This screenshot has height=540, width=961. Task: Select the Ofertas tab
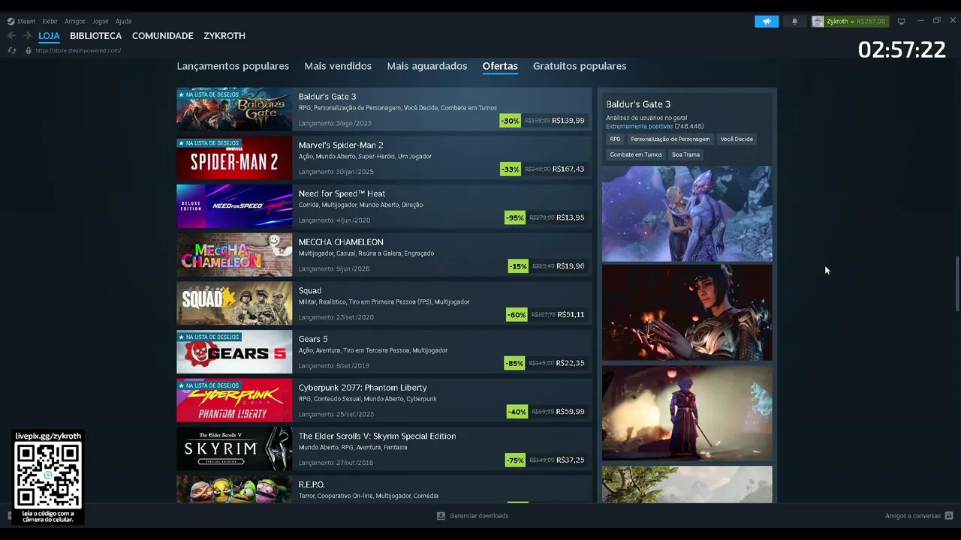500,66
